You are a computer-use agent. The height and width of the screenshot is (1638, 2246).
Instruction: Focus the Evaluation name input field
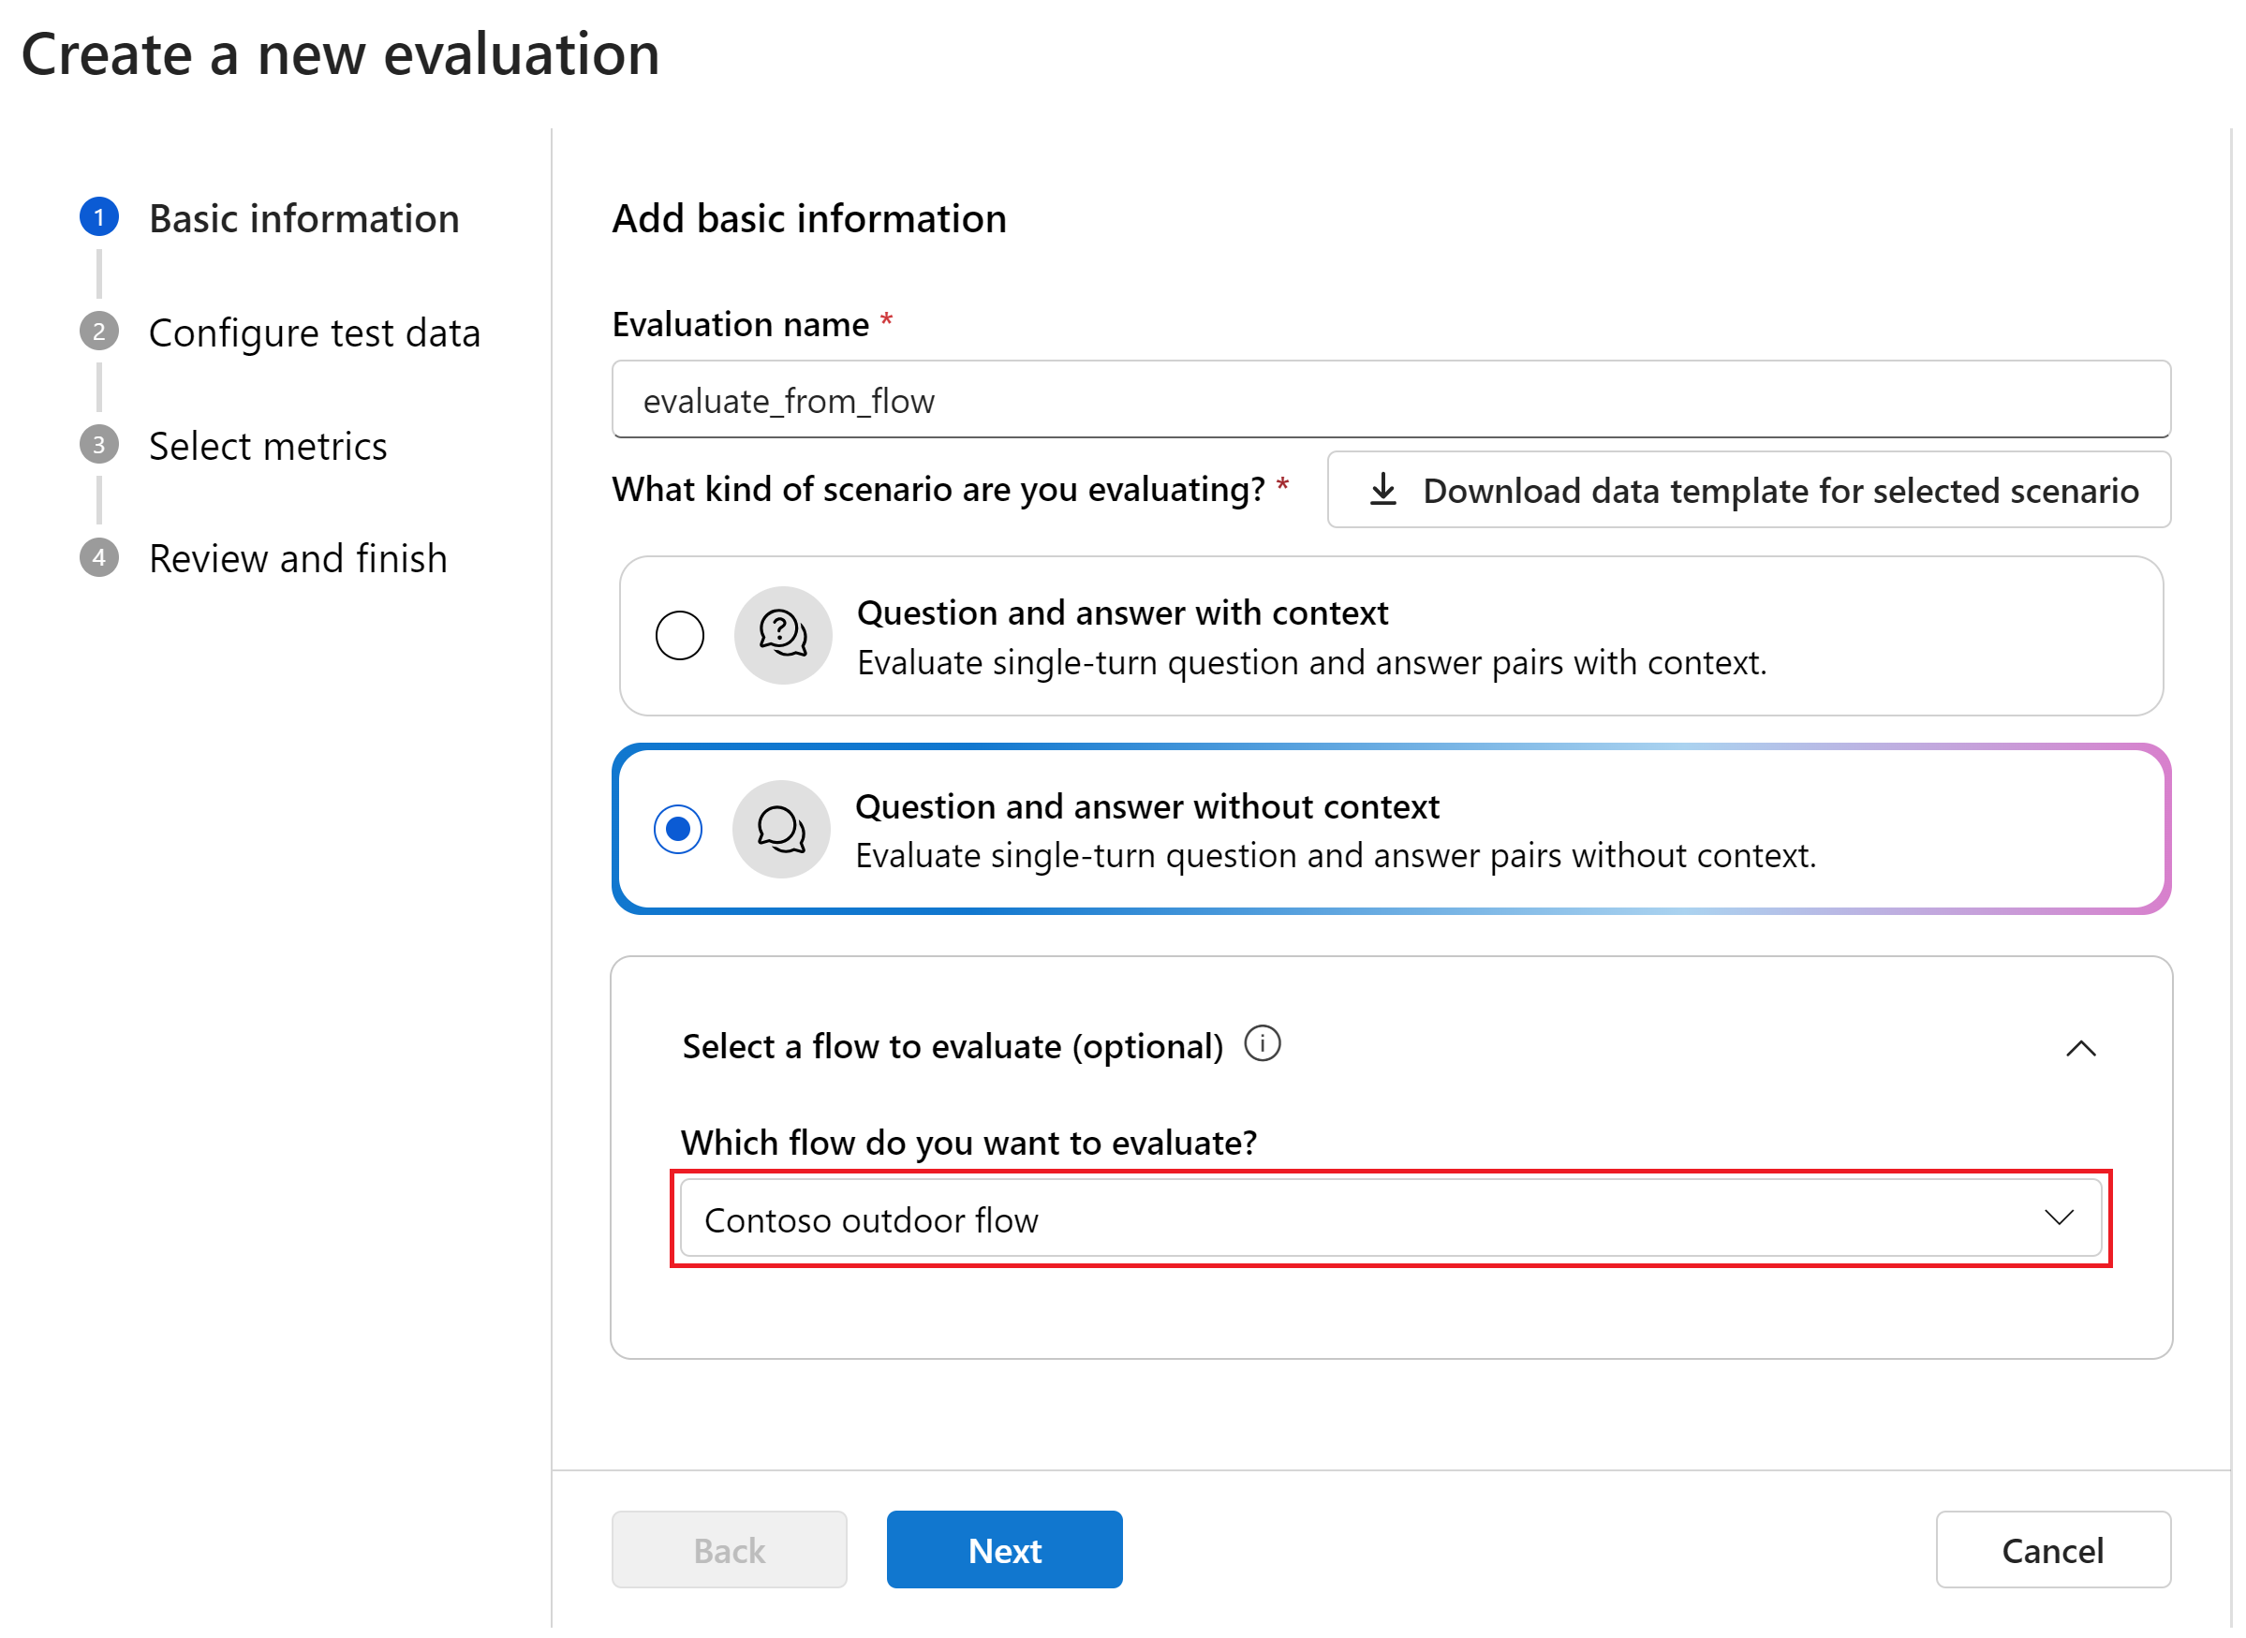click(x=1391, y=400)
